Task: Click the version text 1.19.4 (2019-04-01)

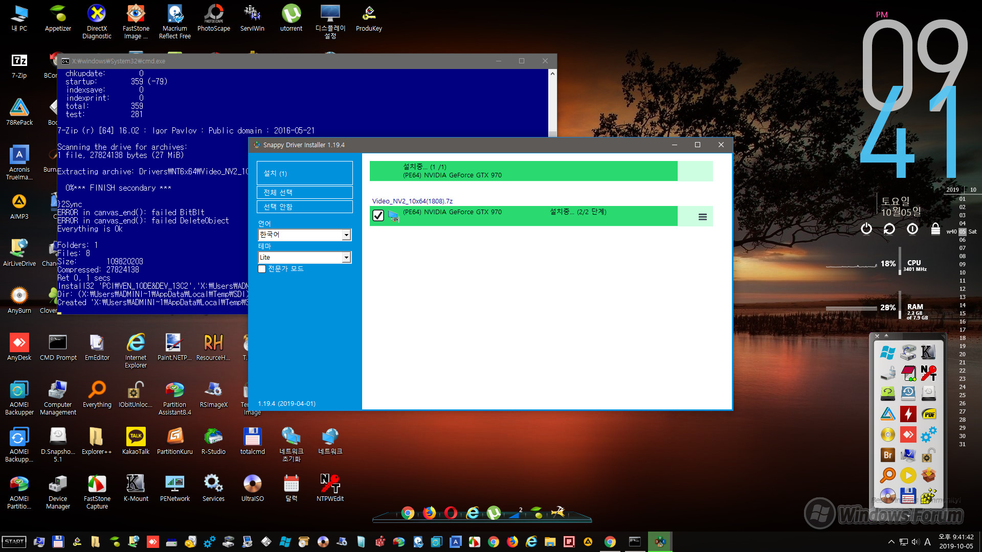Action: (x=286, y=403)
